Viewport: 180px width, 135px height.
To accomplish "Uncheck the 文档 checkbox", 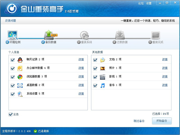I will (95, 60).
